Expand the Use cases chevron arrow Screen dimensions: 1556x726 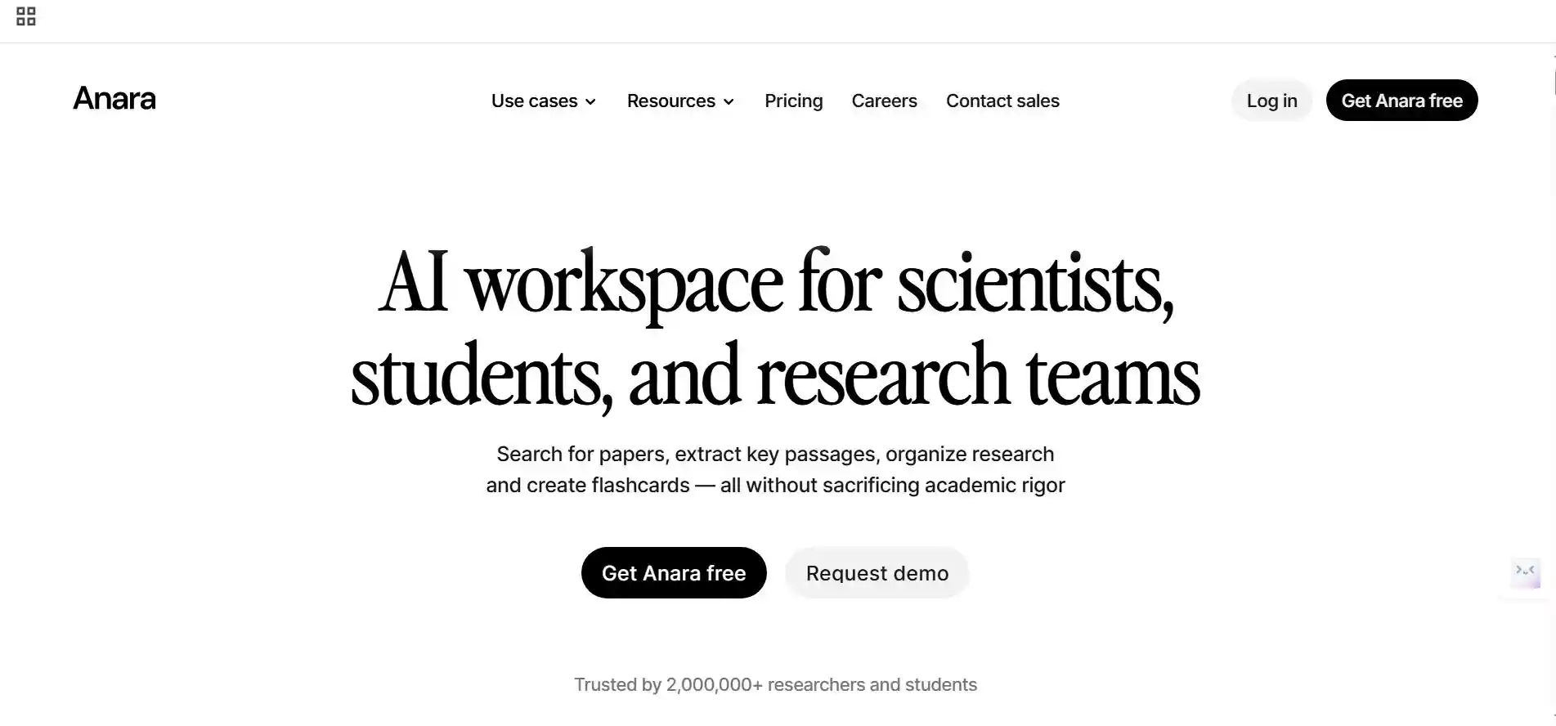(x=591, y=101)
